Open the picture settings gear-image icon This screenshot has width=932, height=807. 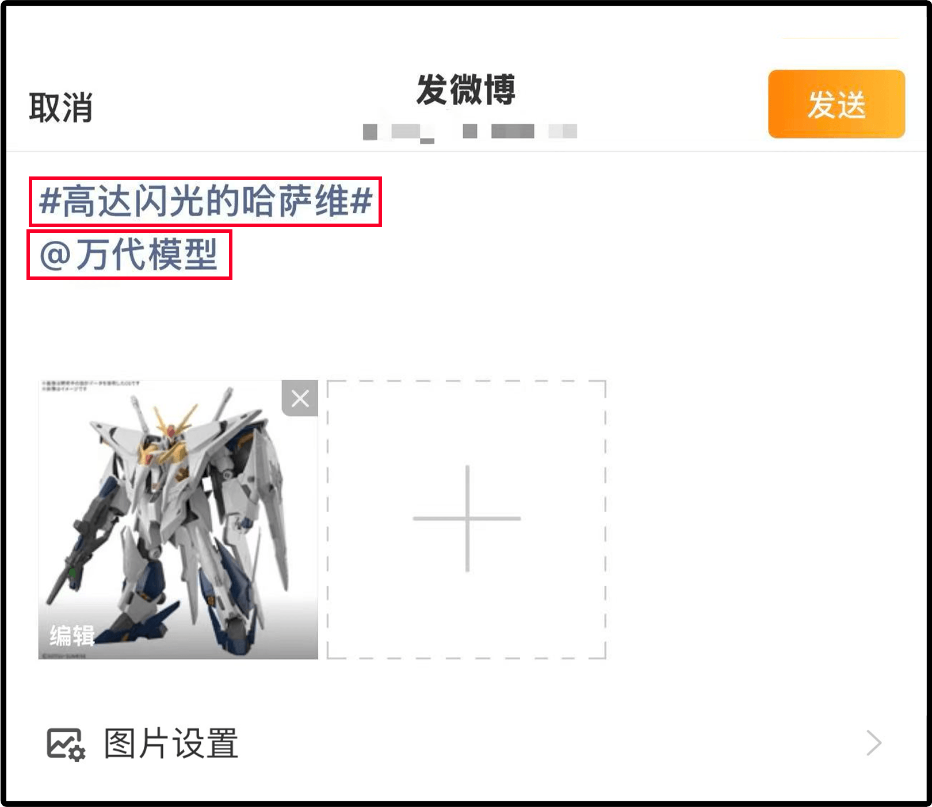(x=66, y=744)
